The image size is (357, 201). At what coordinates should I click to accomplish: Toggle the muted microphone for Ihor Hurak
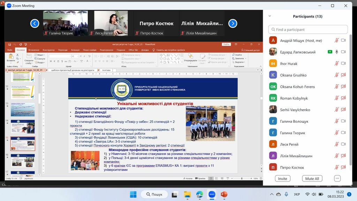tap(336, 64)
